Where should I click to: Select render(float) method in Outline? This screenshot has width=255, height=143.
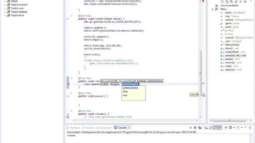(x=235, y=52)
